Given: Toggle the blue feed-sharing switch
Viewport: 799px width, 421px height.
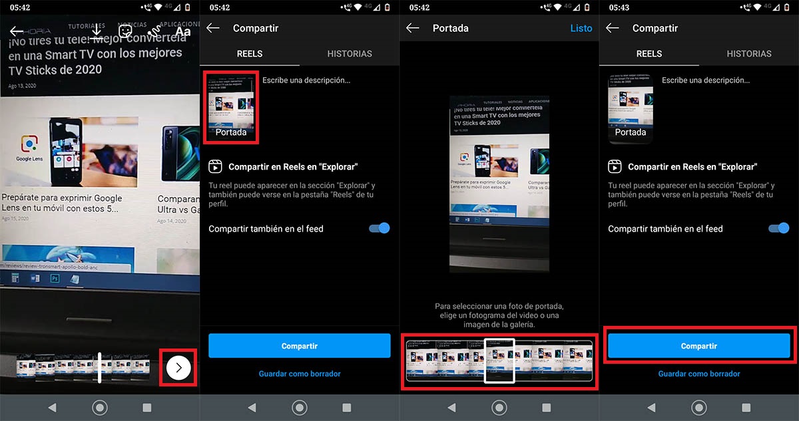Looking at the screenshot, I should (x=379, y=228).
